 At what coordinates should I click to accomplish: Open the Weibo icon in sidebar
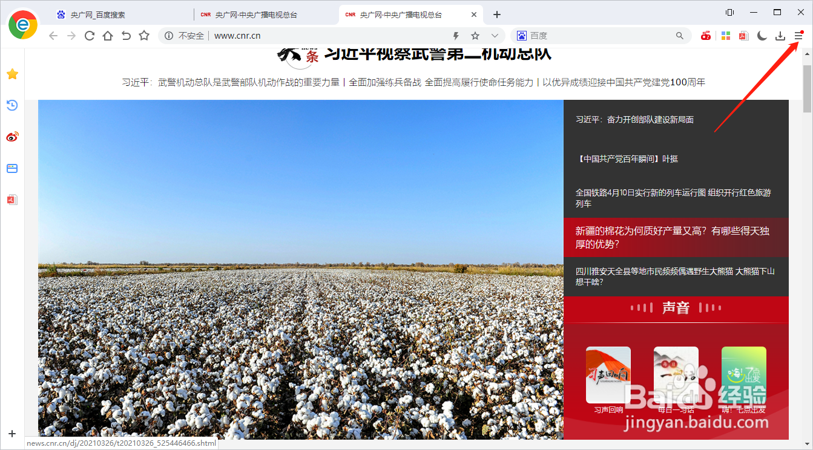click(x=12, y=137)
